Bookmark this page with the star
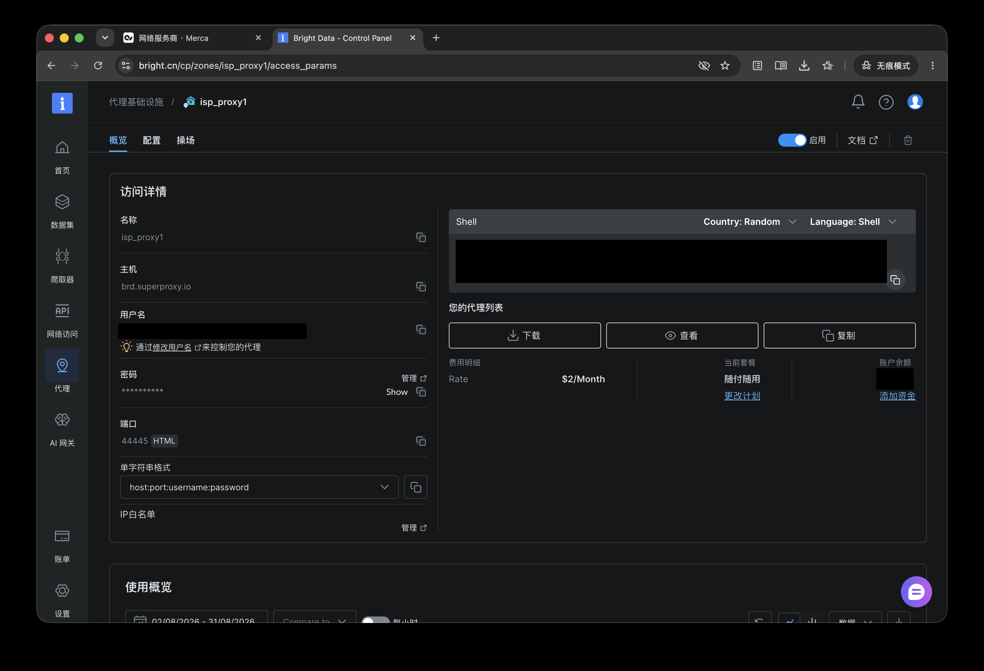This screenshot has width=984, height=671. tap(725, 66)
